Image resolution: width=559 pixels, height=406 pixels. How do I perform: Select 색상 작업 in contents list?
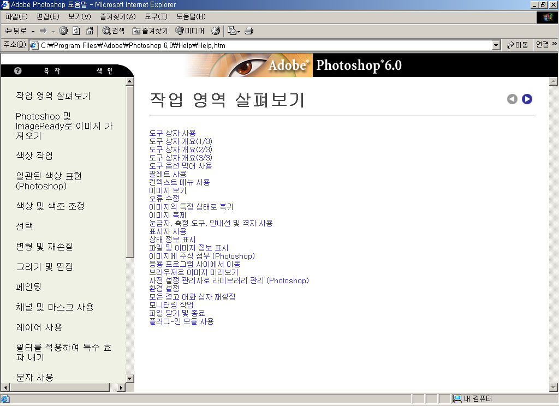(x=34, y=156)
